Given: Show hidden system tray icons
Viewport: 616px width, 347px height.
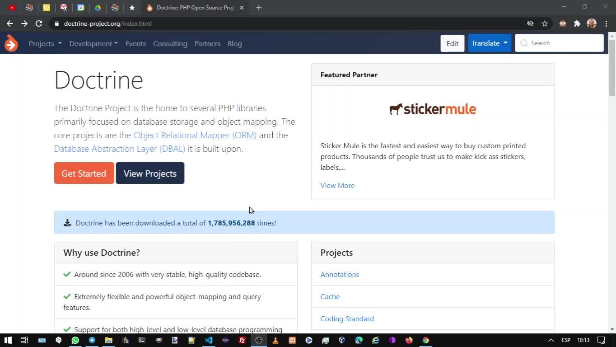Looking at the screenshot, I should point(551,340).
